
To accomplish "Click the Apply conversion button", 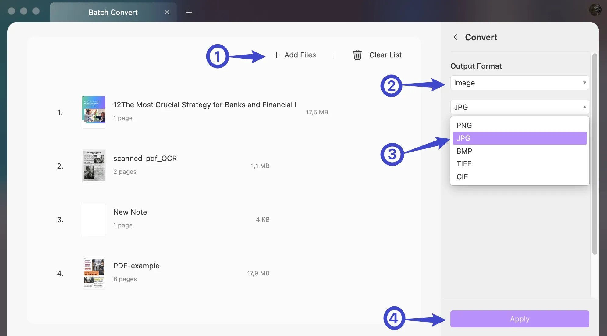I will click(x=520, y=319).
